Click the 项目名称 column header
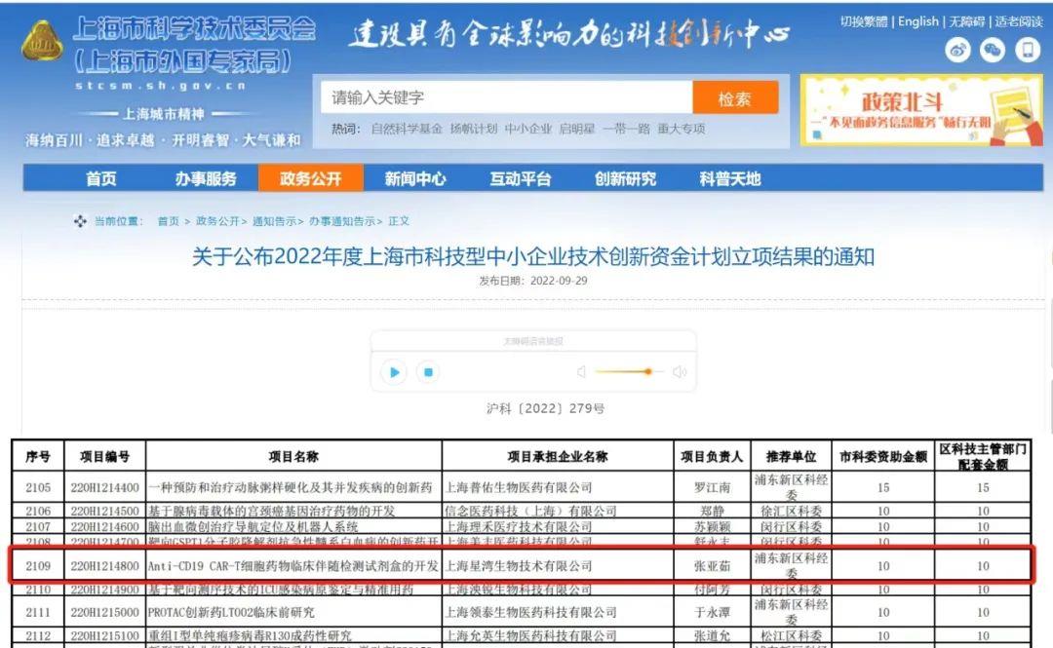 (x=293, y=457)
